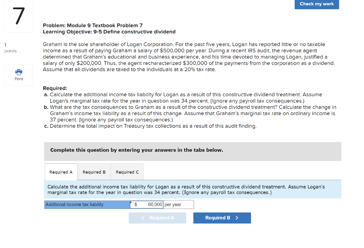
Task: Click the disabled Required A back button
Action: pos(157,218)
